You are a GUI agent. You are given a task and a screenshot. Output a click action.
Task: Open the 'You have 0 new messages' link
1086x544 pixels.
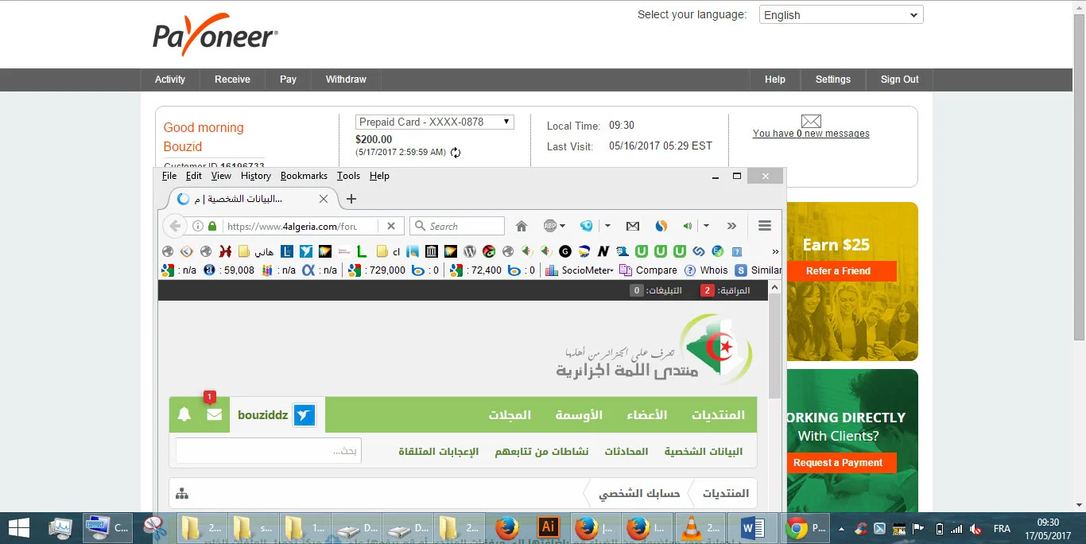tap(811, 134)
